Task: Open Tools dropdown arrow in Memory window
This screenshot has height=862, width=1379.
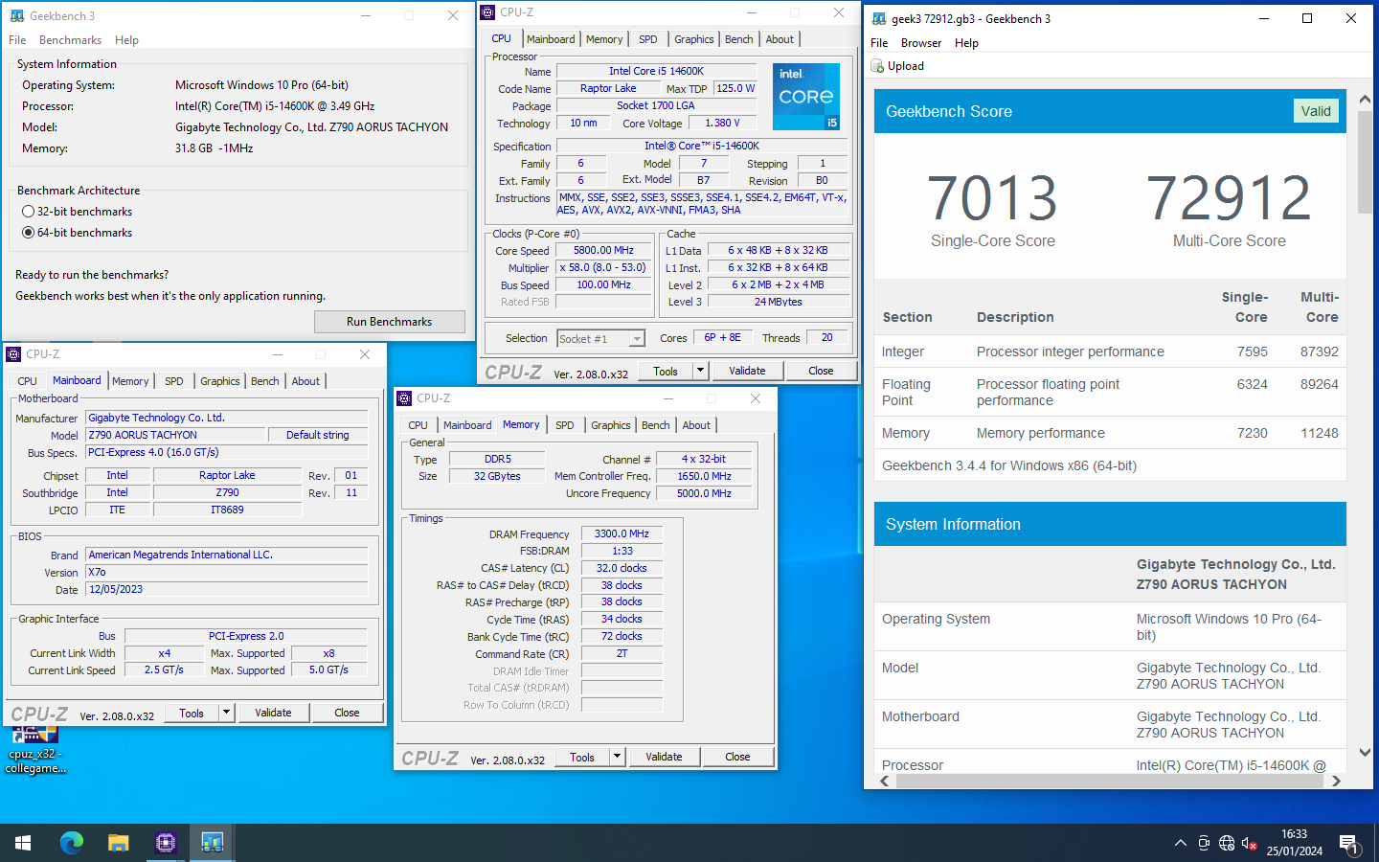Action: pyautogui.click(x=617, y=757)
